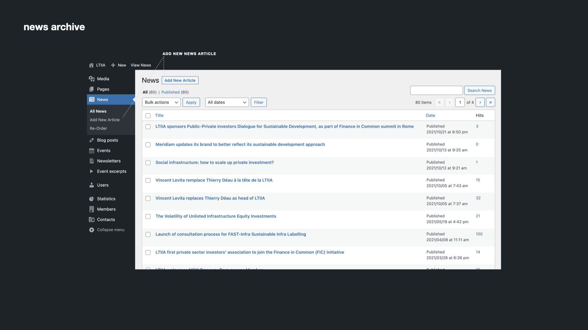This screenshot has width=588, height=330.
Task: Open the Bulk actions dropdown
Action: (x=161, y=102)
